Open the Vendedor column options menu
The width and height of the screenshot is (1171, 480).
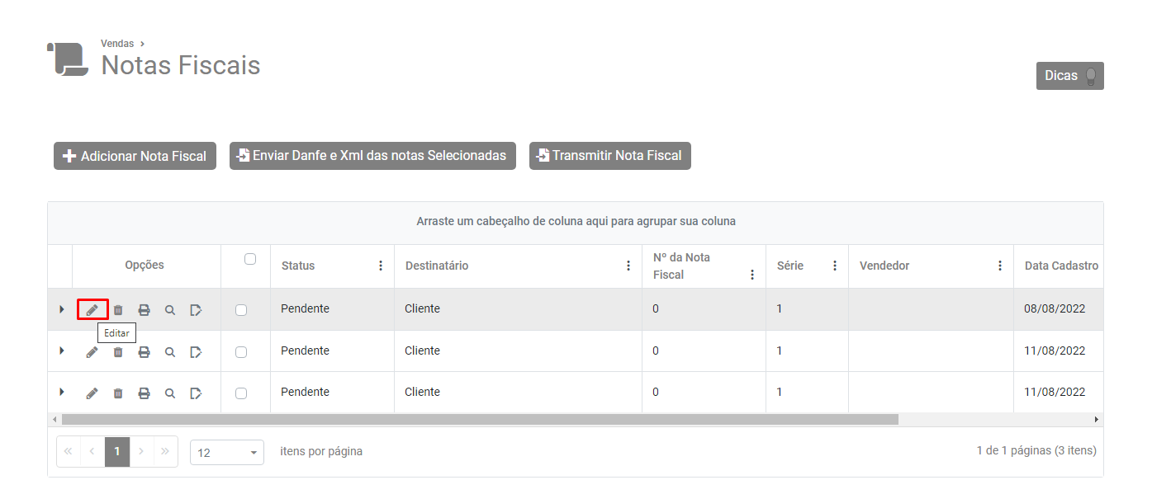click(1000, 266)
